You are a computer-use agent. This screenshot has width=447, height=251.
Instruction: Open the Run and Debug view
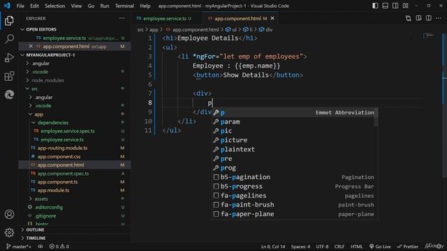click(9, 58)
